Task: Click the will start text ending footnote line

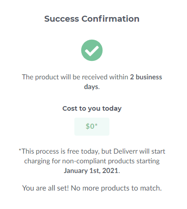Action: pos(152,151)
